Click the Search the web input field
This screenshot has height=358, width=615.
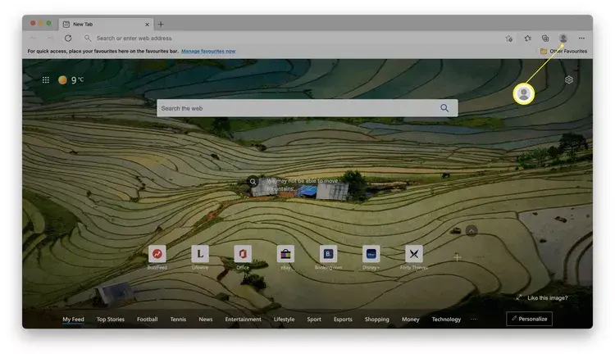[x=295, y=108]
